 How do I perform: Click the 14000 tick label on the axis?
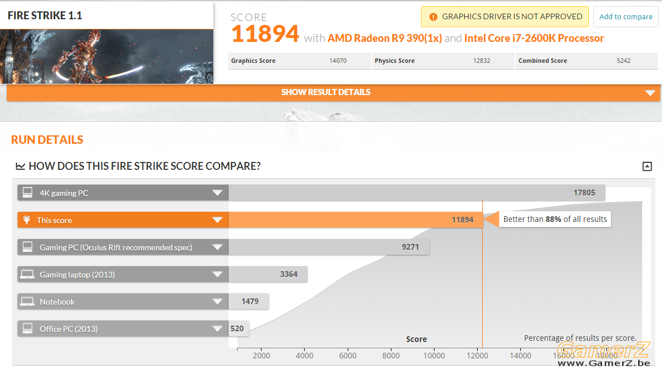[x=521, y=356]
